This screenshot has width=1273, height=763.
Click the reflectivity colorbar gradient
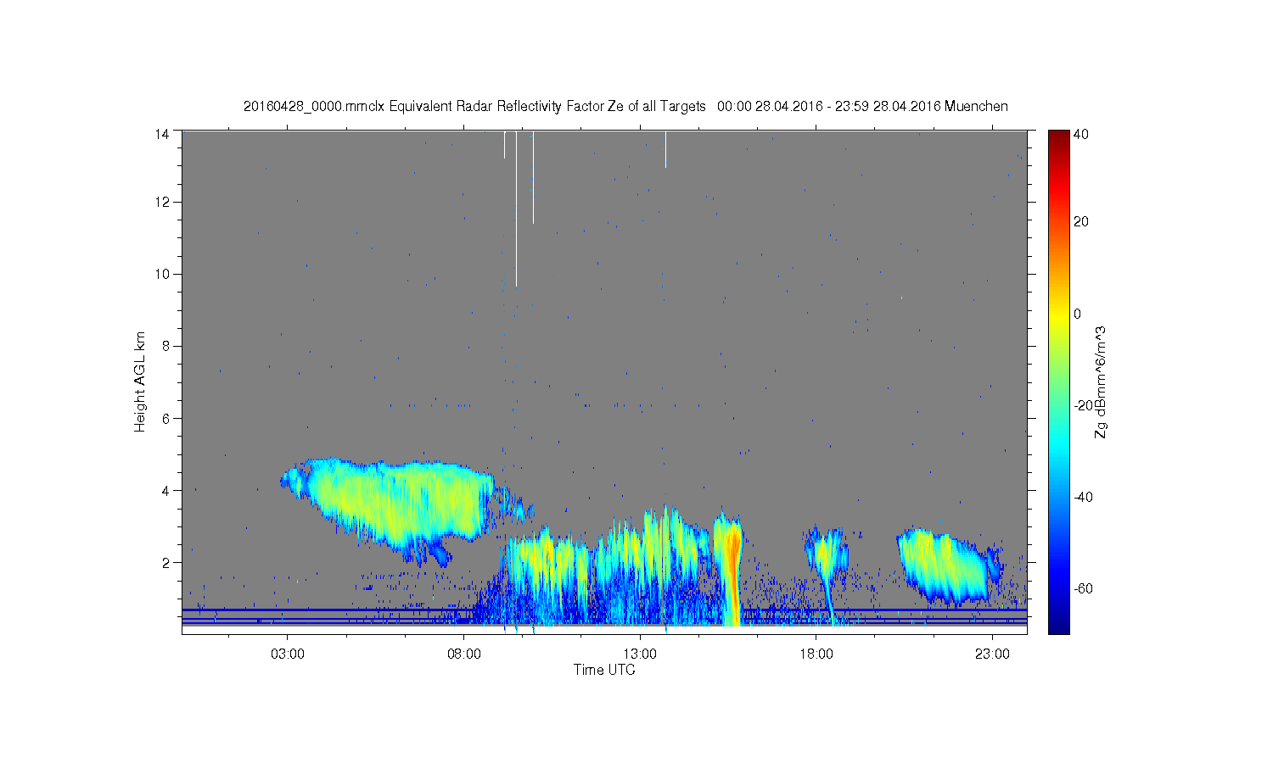click(x=1058, y=381)
